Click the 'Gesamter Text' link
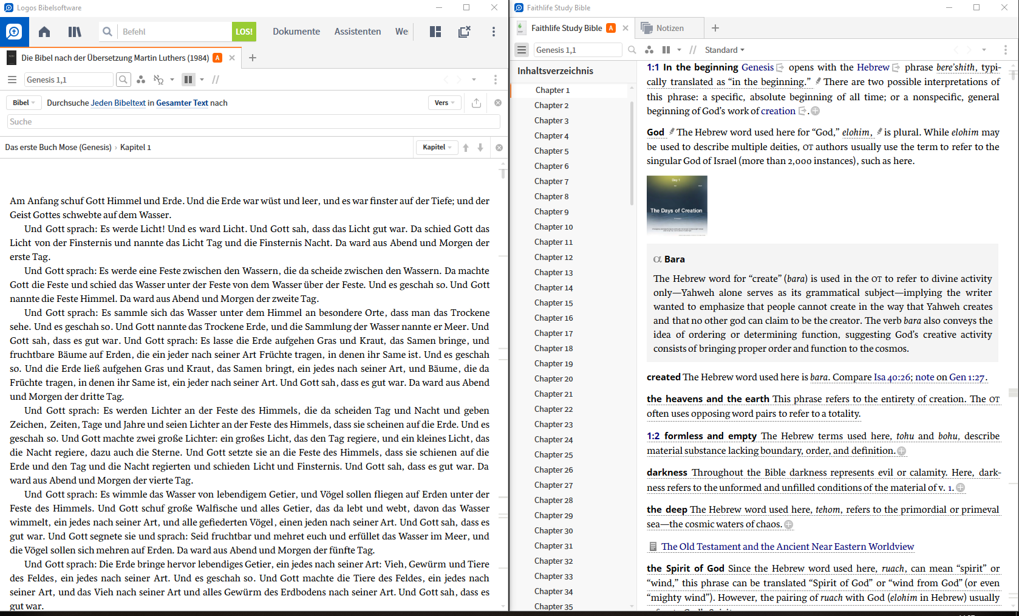Viewport: 1019px width, 616px height. (x=182, y=103)
